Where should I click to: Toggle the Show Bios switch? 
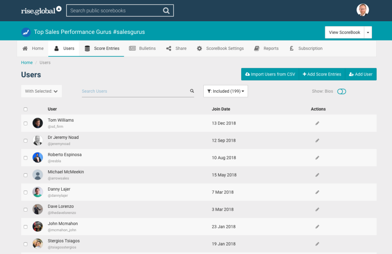[341, 91]
